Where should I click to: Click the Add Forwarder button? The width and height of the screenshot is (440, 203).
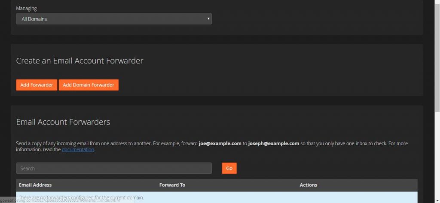point(37,85)
